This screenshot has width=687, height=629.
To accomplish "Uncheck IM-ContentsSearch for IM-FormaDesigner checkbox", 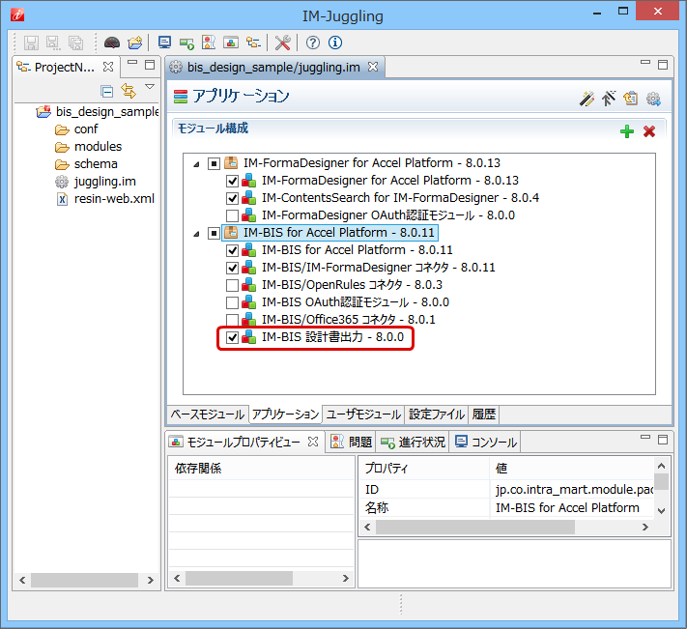I will pos(232,198).
